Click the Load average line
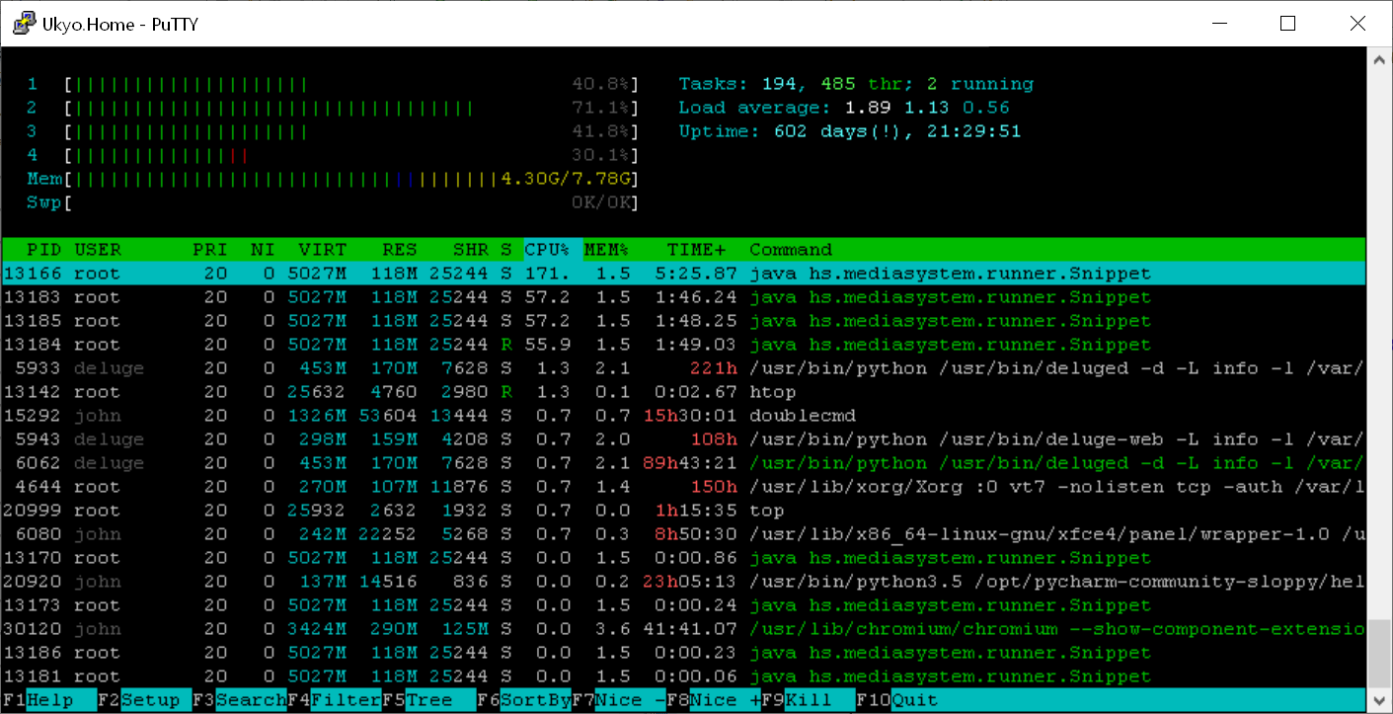 (844, 108)
